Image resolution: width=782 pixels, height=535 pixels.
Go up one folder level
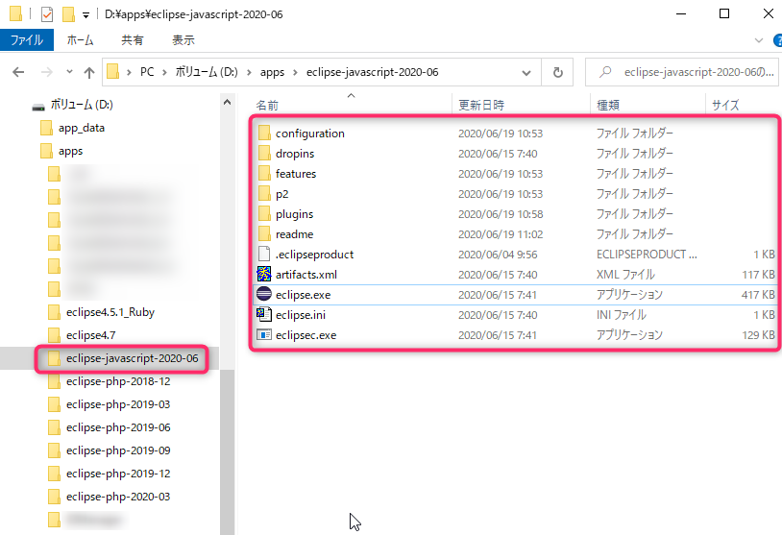click(x=89, y=73)
